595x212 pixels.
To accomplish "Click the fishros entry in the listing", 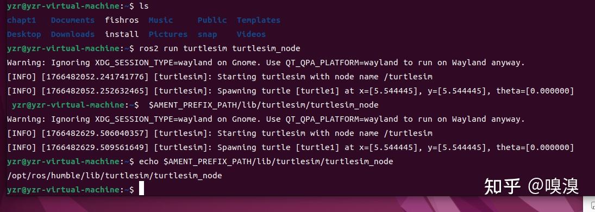I will tap(122, 20).
